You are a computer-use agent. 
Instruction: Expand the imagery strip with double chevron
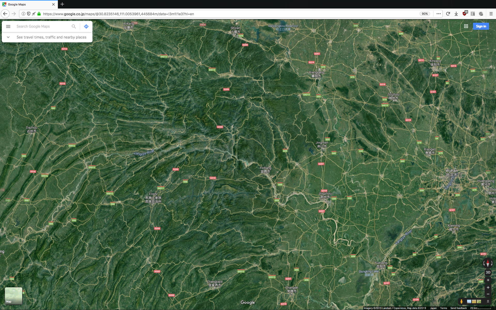488,301
